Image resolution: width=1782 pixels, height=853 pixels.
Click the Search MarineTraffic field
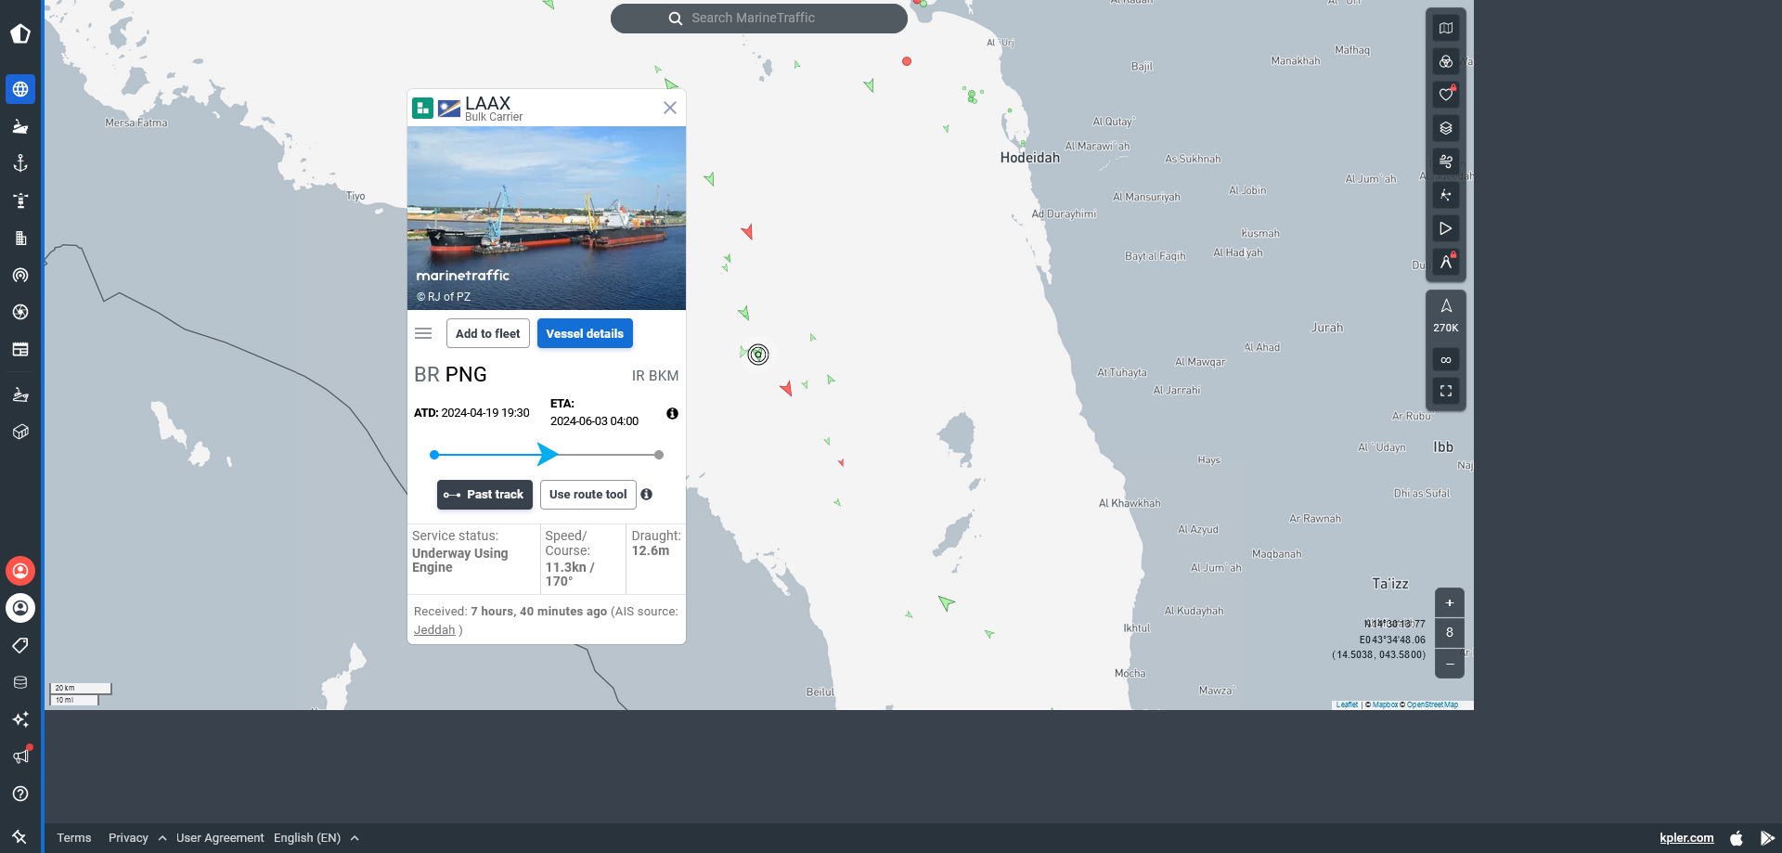coord(759,19)
